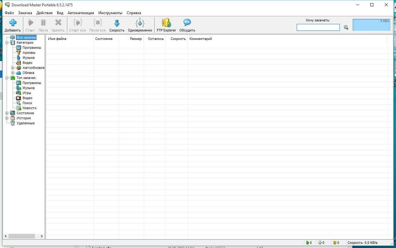
Task: Open the Одновременно simultaneous downloads icon
Action: tap(140, 23)
